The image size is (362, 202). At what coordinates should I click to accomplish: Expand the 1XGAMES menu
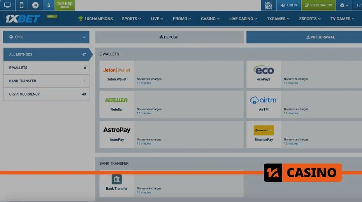point(278,19)
